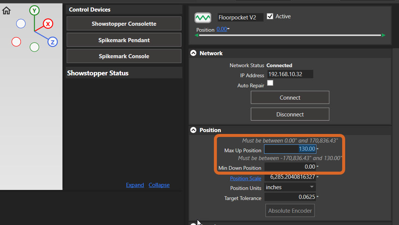
Task: Click the empty green axis gizmo circle
Action: [x=34, y=47]
